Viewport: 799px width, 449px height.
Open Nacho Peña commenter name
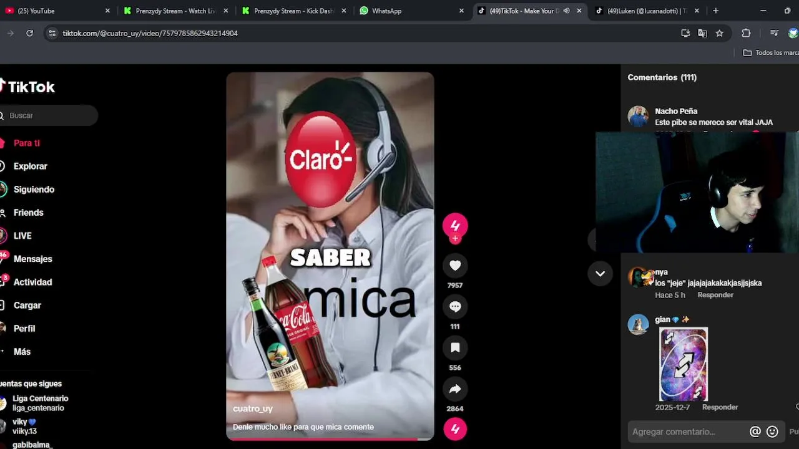[676, 111]
